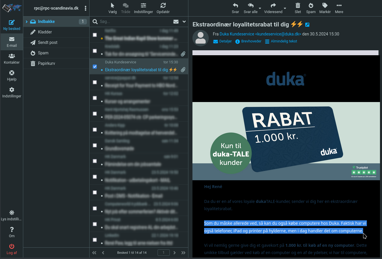Delete the message with Slet
382x259 pixels.
(x=298, y=8)
